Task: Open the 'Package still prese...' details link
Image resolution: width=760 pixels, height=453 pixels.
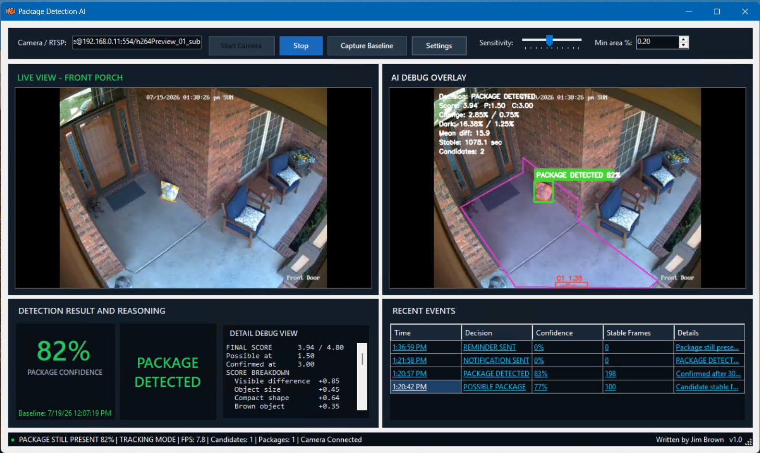Action: tap(707, 347)
